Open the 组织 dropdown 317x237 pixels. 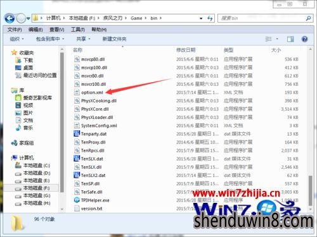point(17,39)
